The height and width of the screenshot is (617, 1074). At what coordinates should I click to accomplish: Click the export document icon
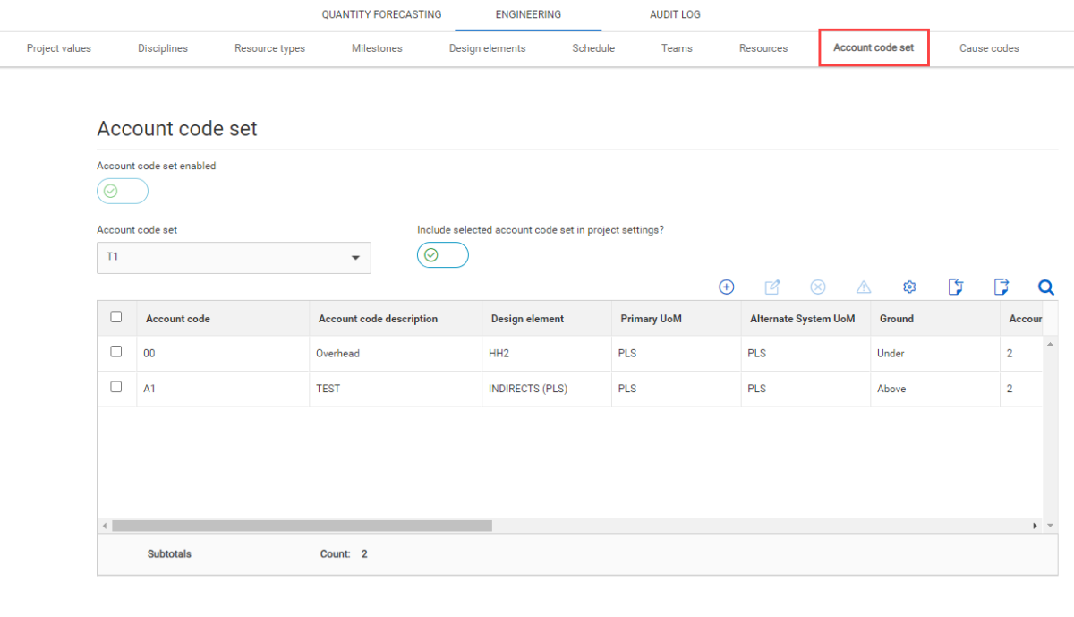1001,287
